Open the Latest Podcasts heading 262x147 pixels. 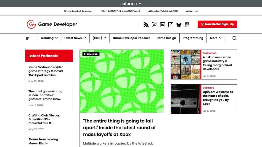(x=43, y=56)
